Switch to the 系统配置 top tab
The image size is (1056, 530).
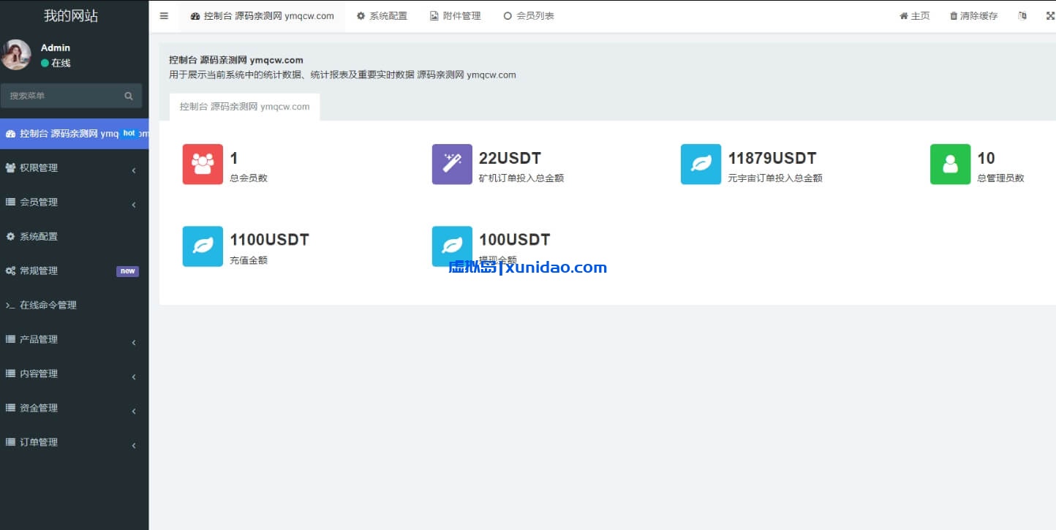pos(382,16)
